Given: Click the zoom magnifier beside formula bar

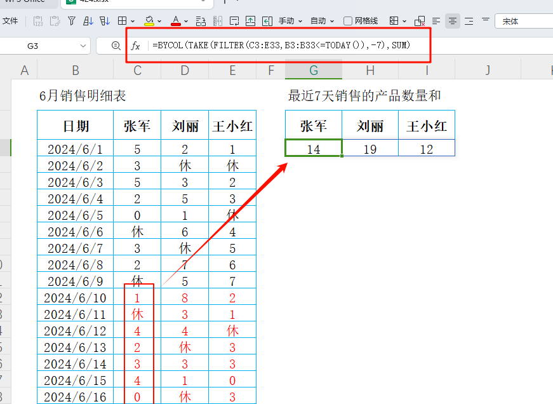Looking at the screenshot, I should [x=116, y=46].
